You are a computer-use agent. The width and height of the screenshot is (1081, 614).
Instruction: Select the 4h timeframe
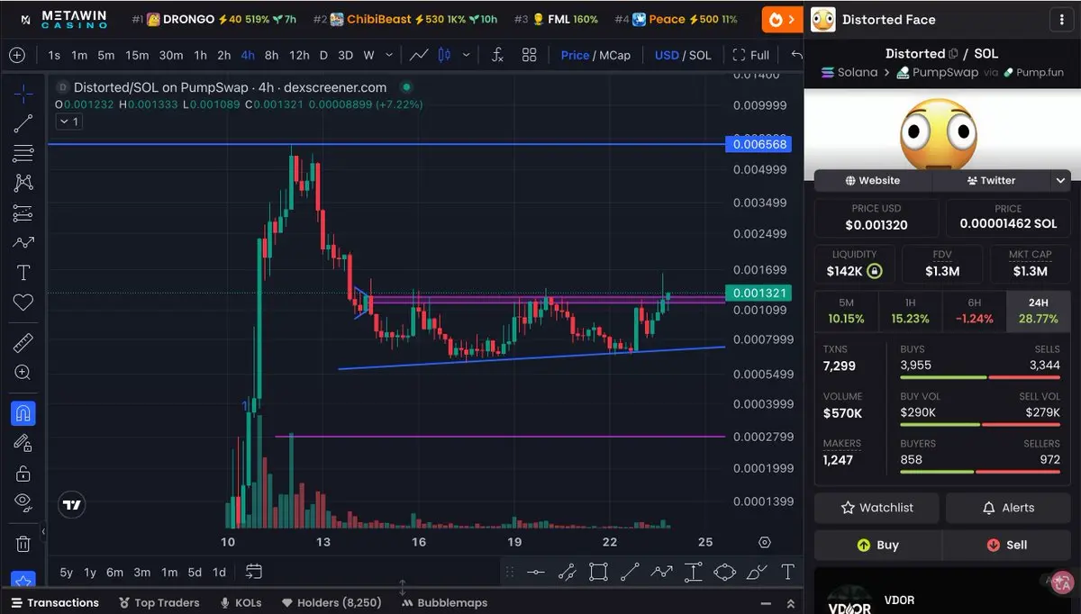pos(247,55)
